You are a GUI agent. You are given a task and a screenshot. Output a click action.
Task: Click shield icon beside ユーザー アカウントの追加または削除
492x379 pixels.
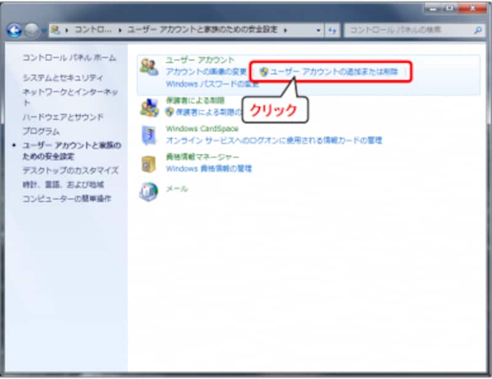pos(264,72)
